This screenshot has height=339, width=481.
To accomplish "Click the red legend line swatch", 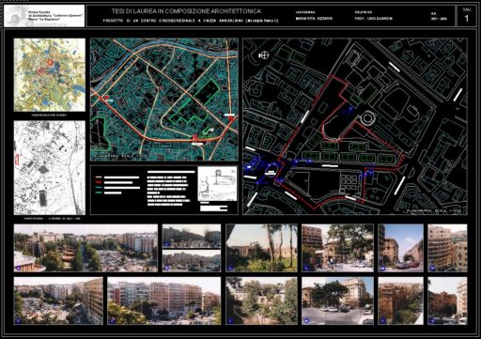I will pyautogui.click(x=99, y=182).
